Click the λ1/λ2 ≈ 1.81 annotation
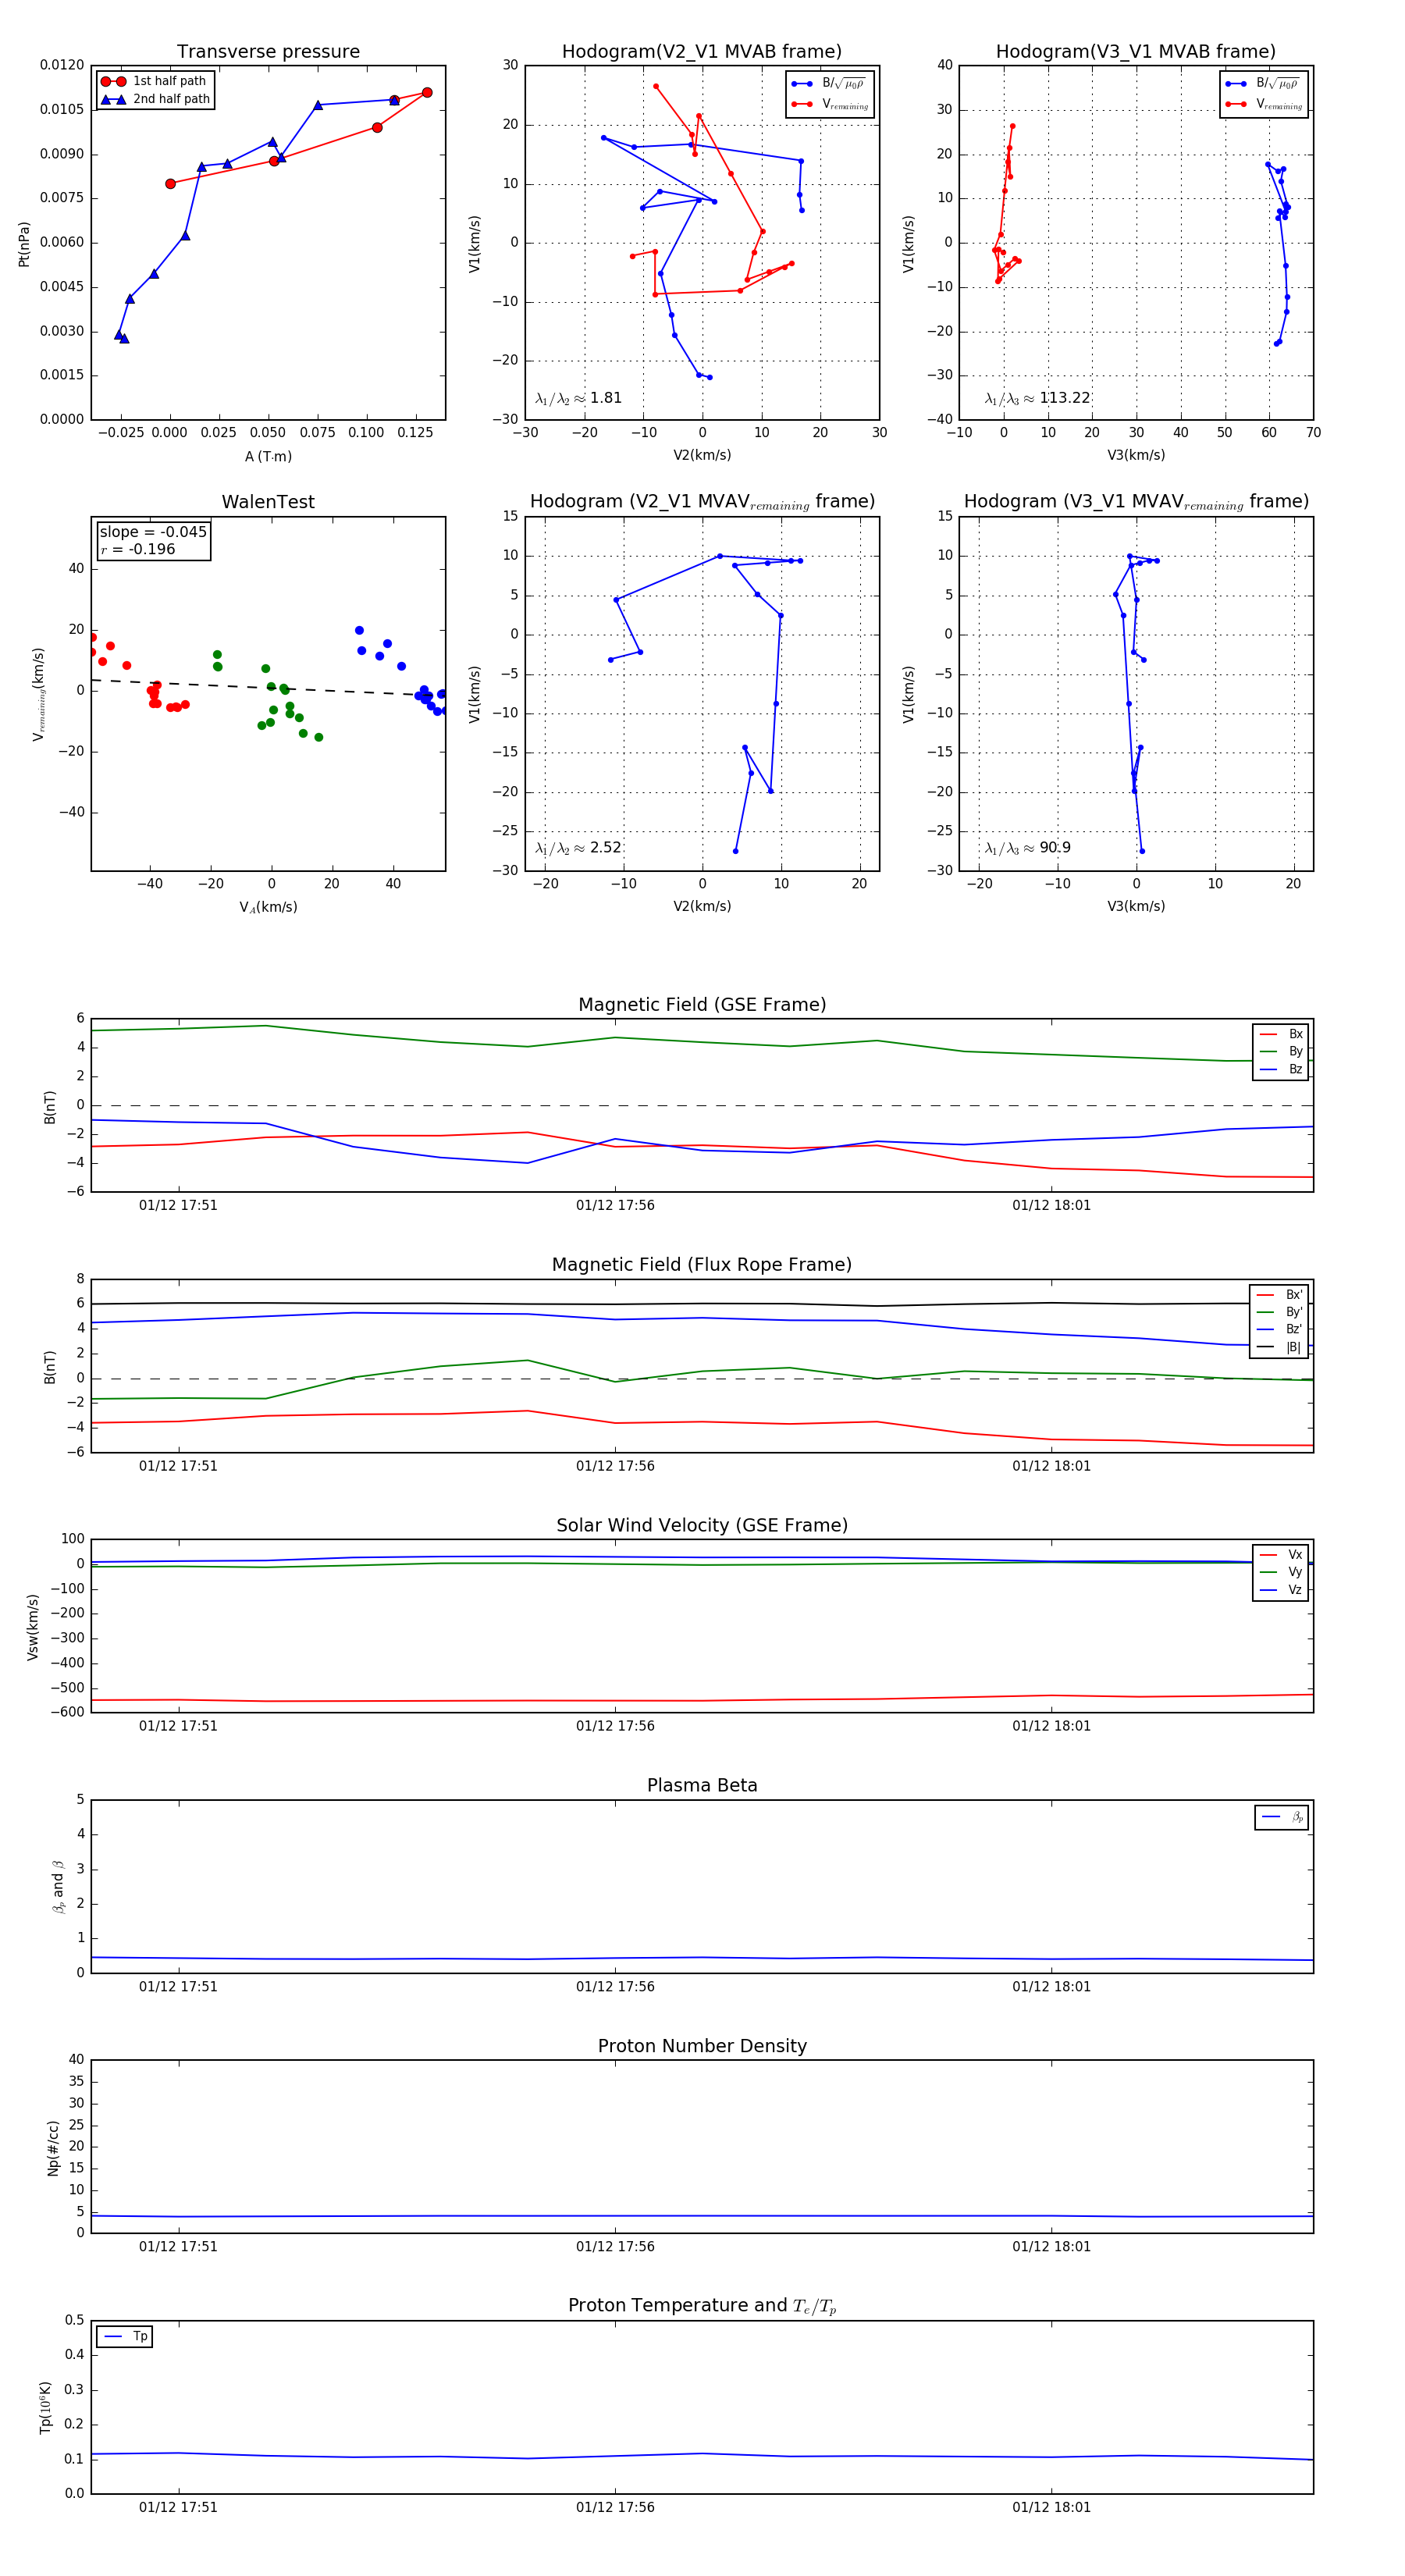 point(578,398)
